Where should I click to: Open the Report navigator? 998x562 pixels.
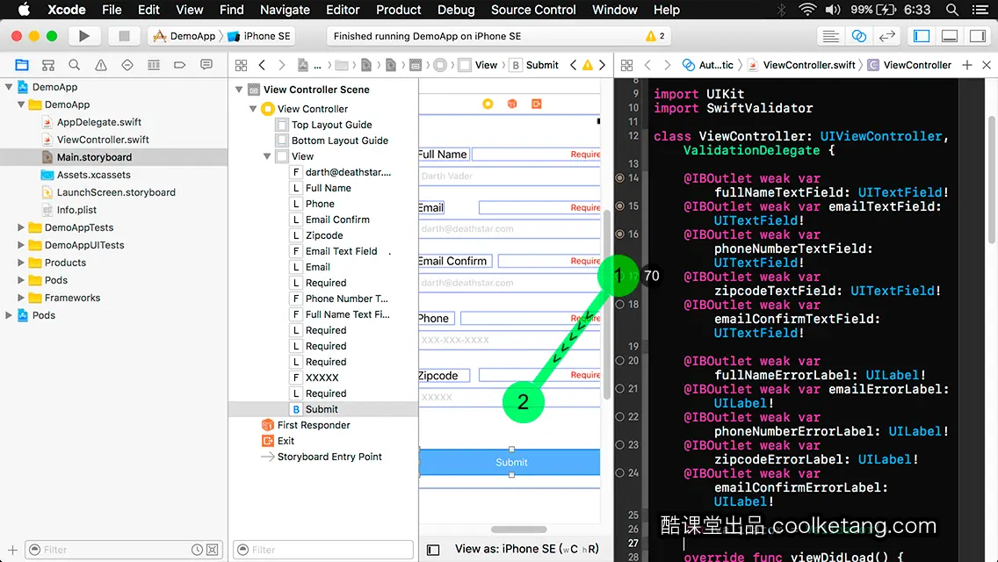pos(206,65)
